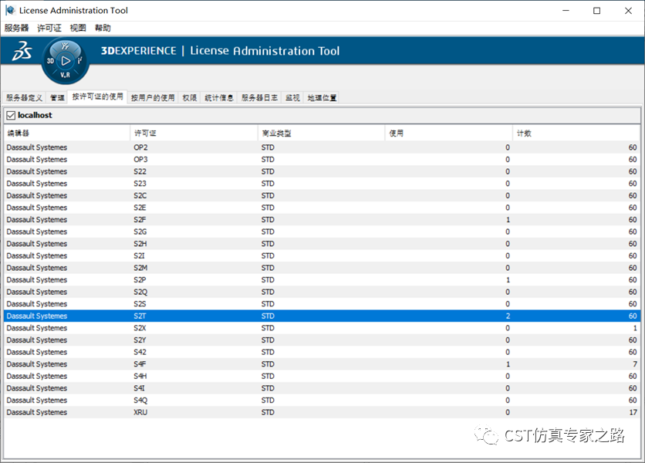This screenshot has width=645, height=463.
Task: Click the 使用 column header
Action: tap(449, 133)
